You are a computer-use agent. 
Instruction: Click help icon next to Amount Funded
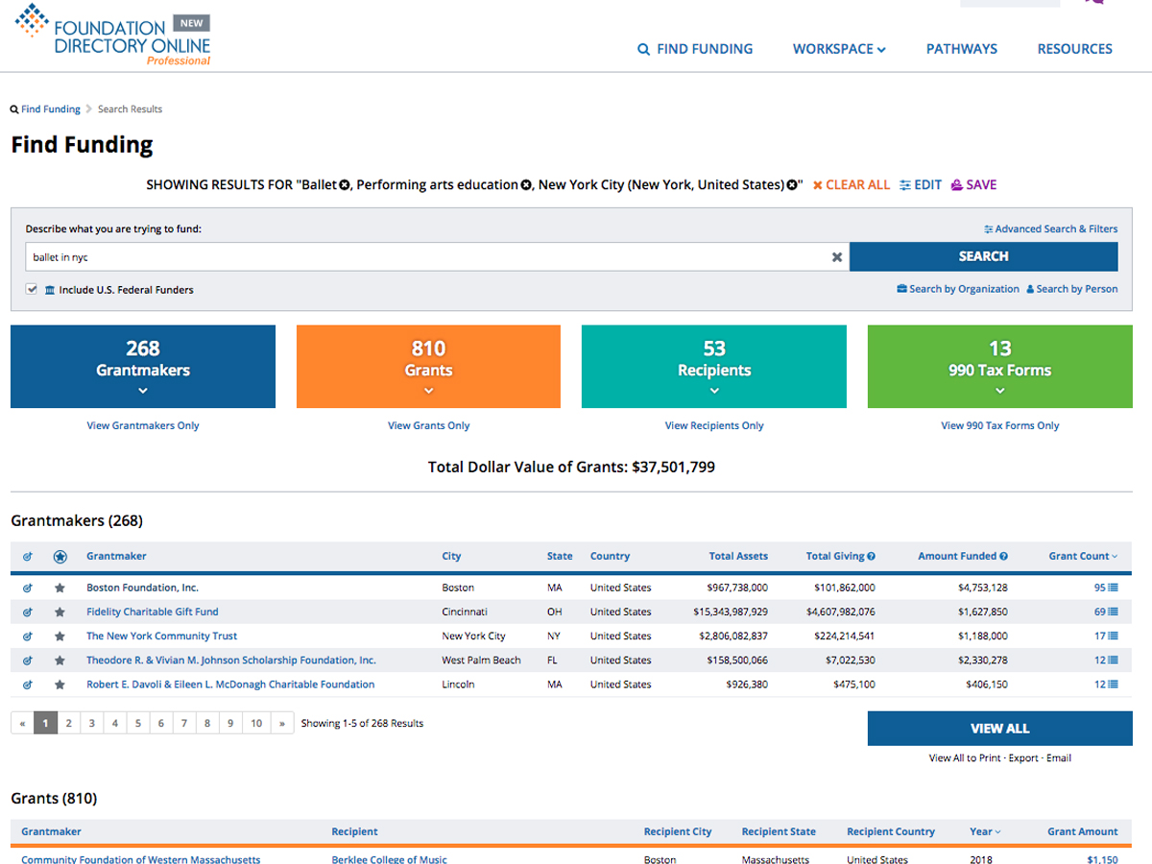click(1003, 556)
